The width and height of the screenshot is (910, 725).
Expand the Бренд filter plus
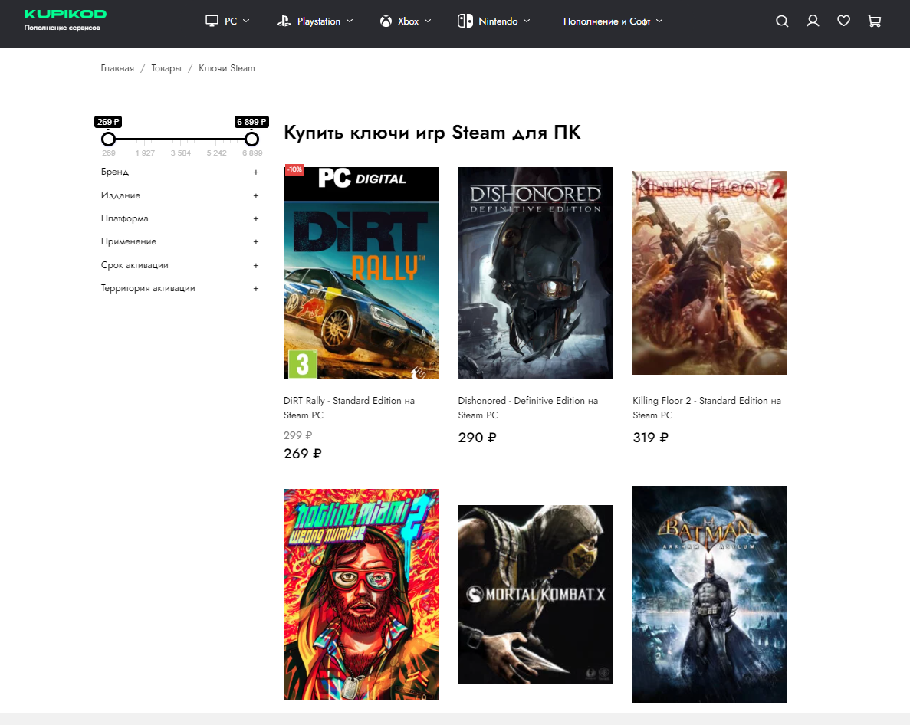[256, 172]
